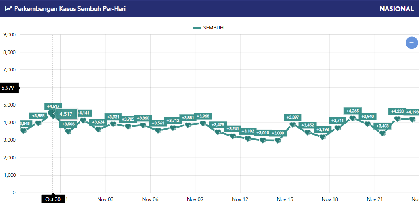Click the Nov 09 x-axis label
Image resolution: width=419 pixels, height=203 pixels.
pyautogui.click(x=195, y=199)
